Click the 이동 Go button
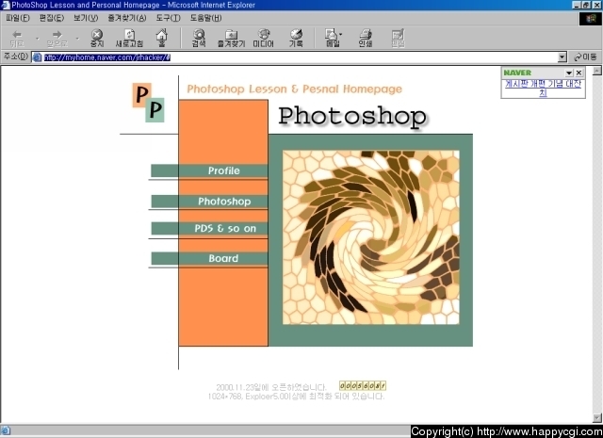This screenshot has height=438, width=603. point(585,57)
